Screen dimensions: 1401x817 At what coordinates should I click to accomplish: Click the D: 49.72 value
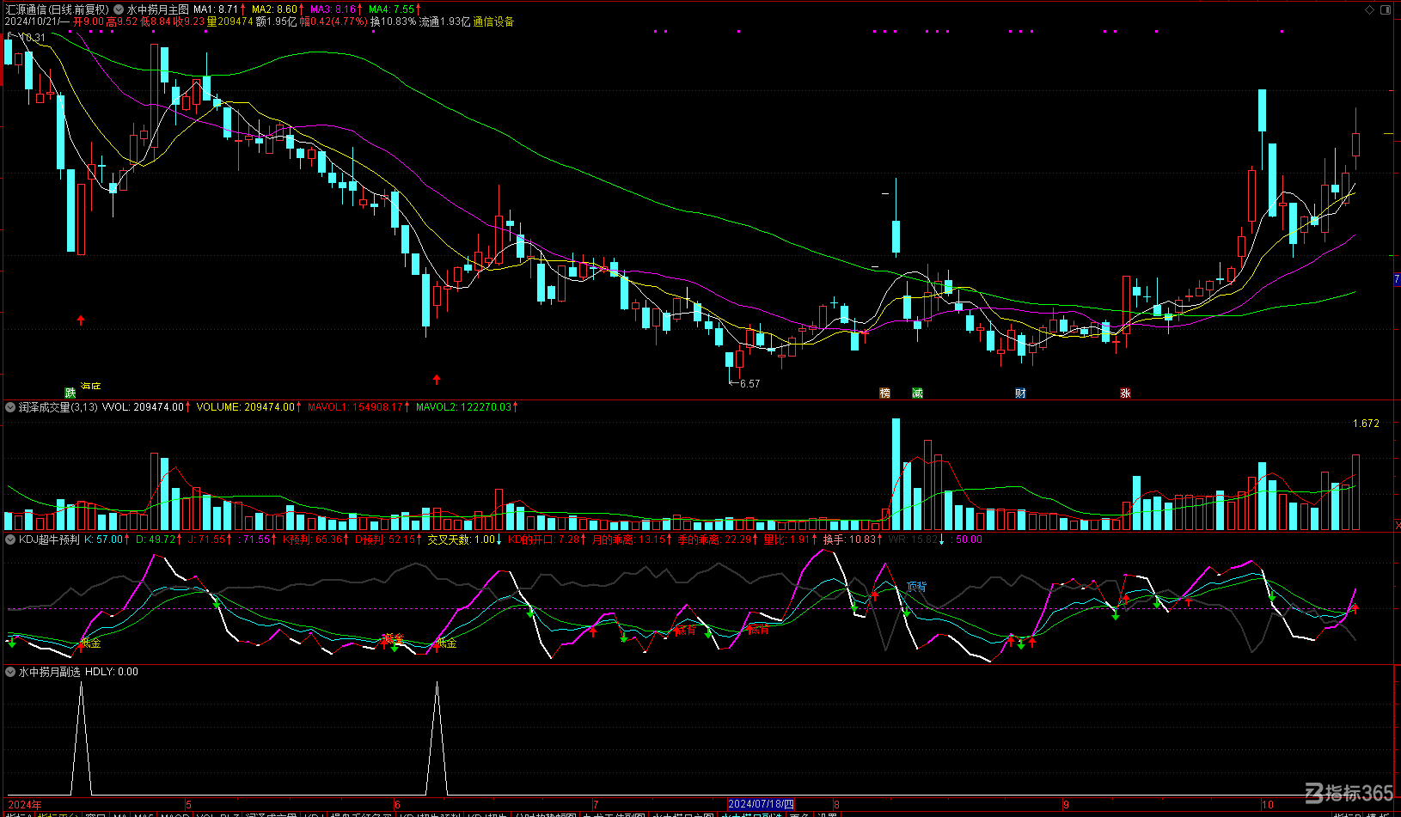click(156, 540)
